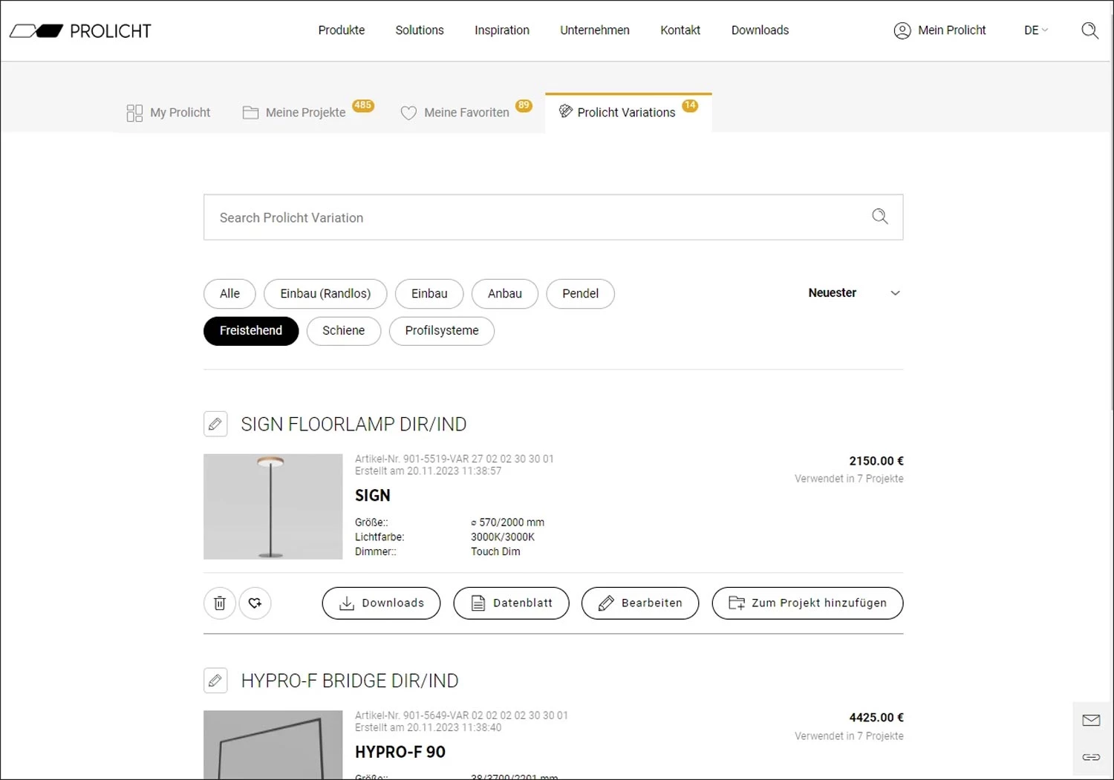
Task: Filter by Einbau category
Action: (x=429, y=294)
